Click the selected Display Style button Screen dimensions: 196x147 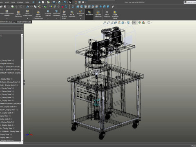point(134,22)
